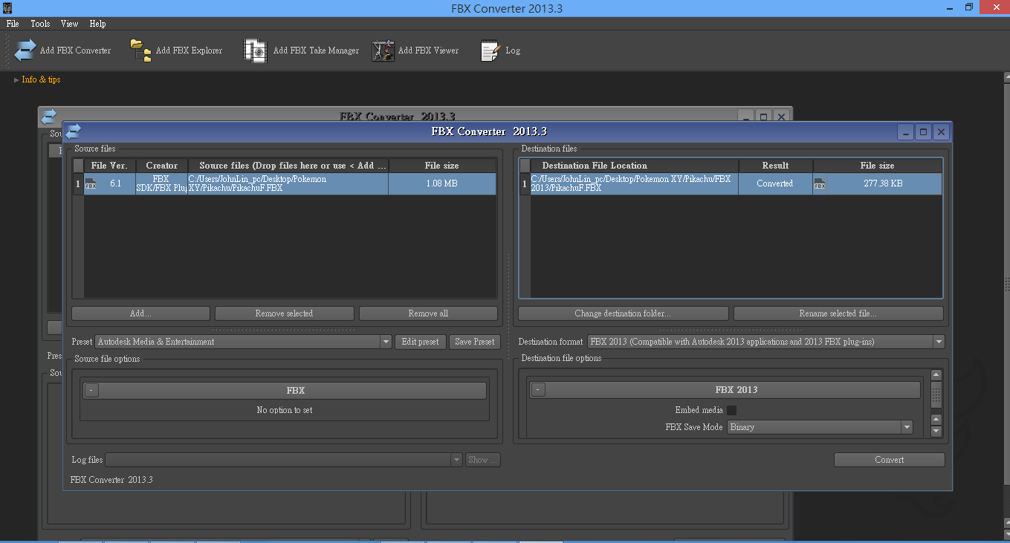Open the Log files dropdown

pos(285,460)
